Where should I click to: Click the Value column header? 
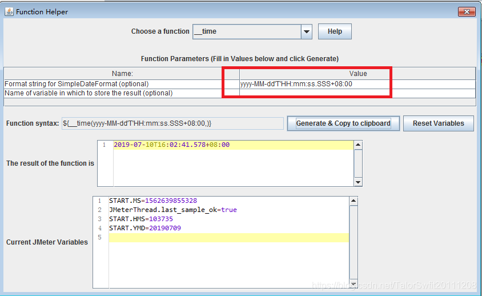[358, 74]
